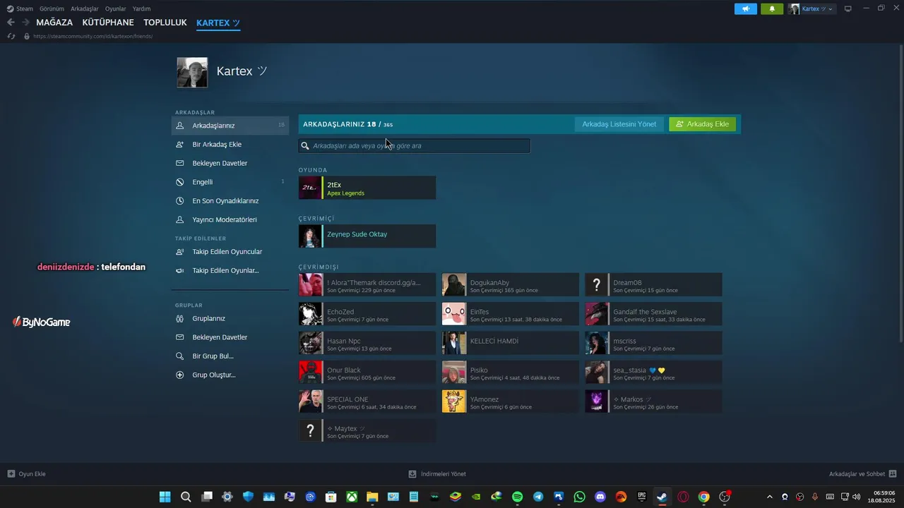Open friend SPECIAL ONE

[367, 401]
